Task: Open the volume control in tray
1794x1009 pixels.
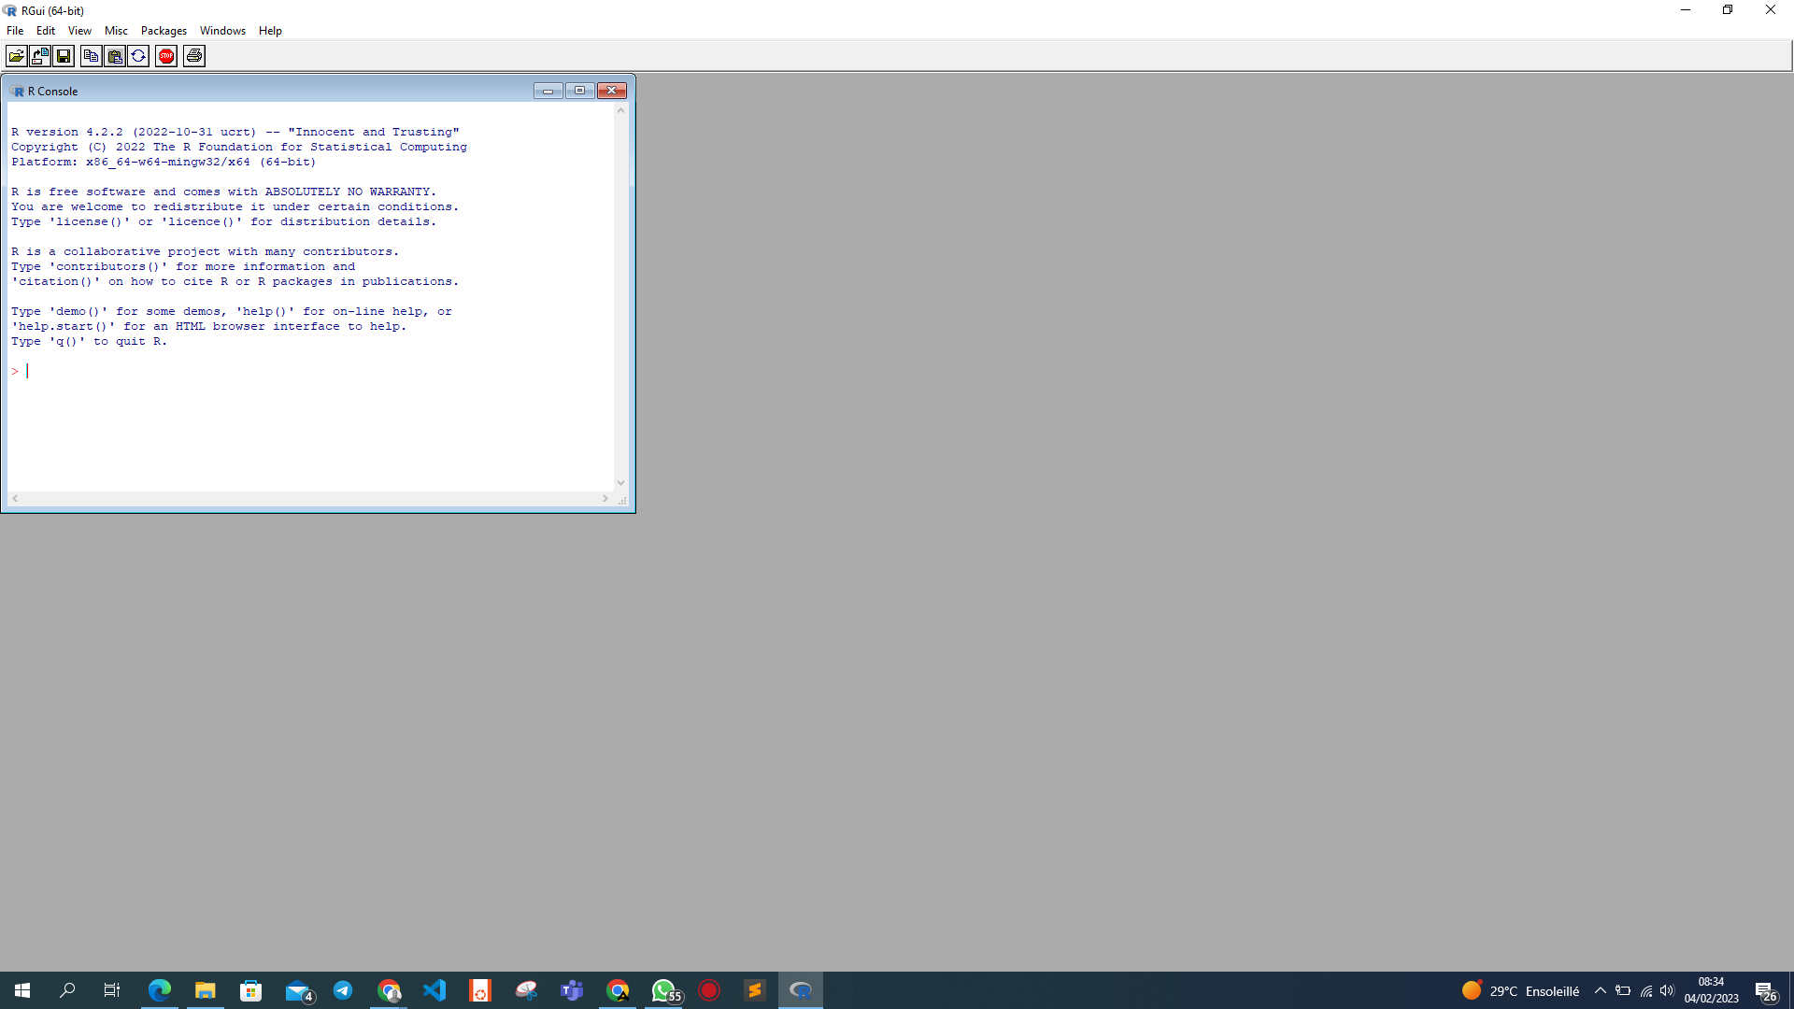Action: (1667, 990)
